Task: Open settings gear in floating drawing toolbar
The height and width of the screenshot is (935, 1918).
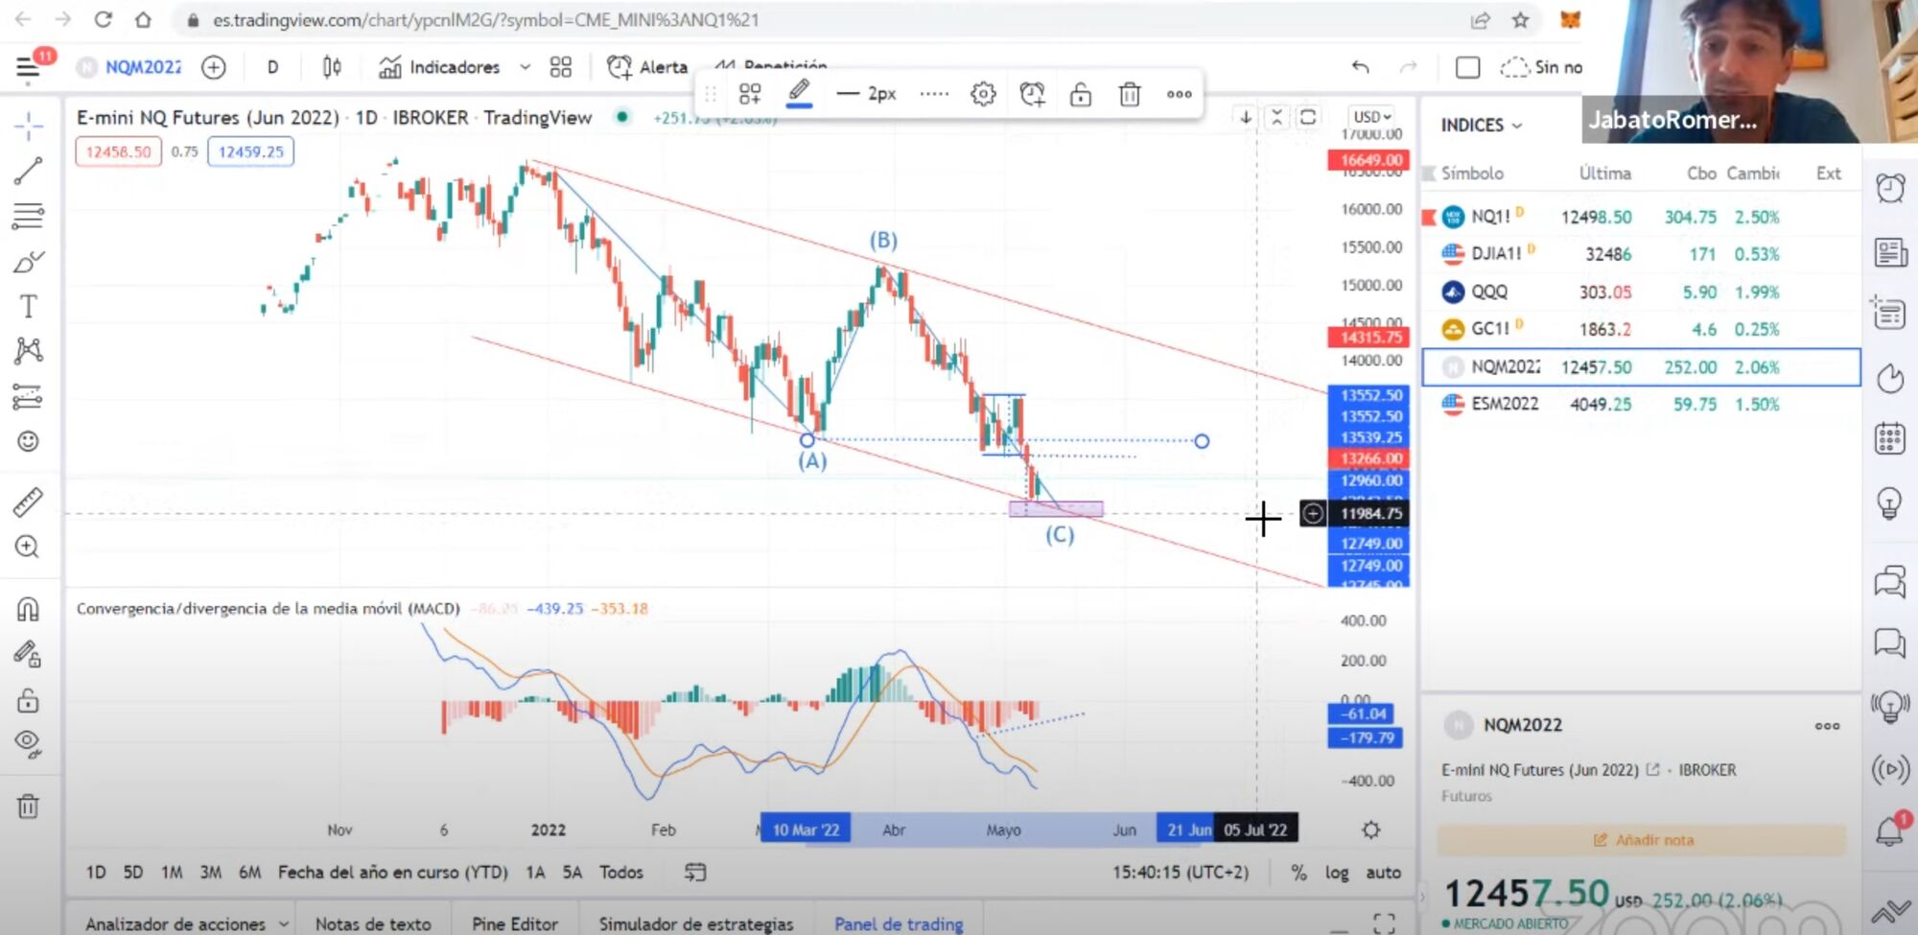Action: (x=983, y=94)
